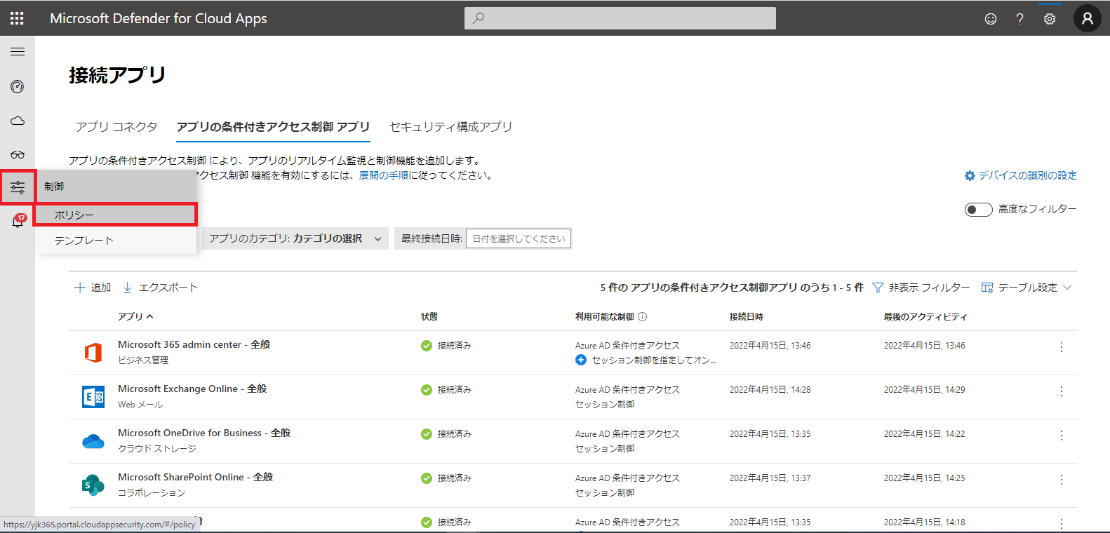The image size is (1110, 533).
Task: Click the 接続日時 column header
Action: [x=747, y=317]
